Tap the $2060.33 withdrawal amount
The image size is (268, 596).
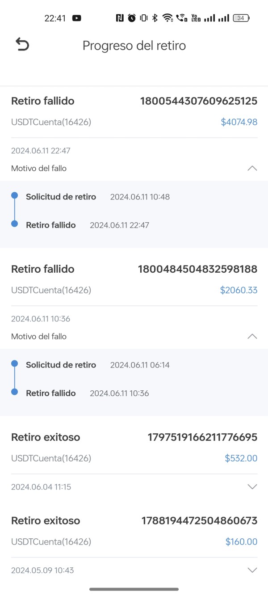click(x=239, y=290)
